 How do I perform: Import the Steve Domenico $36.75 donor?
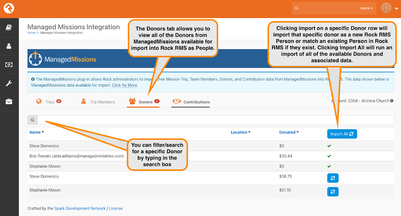[333, 178]
